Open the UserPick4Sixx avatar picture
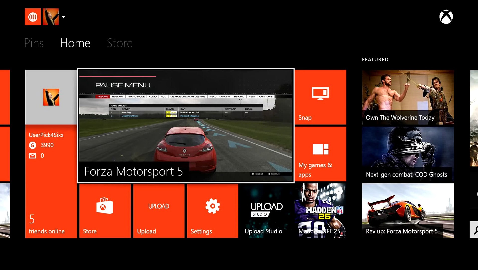The width and height of the screenshot is (478, 270). [x=51, y=97]
